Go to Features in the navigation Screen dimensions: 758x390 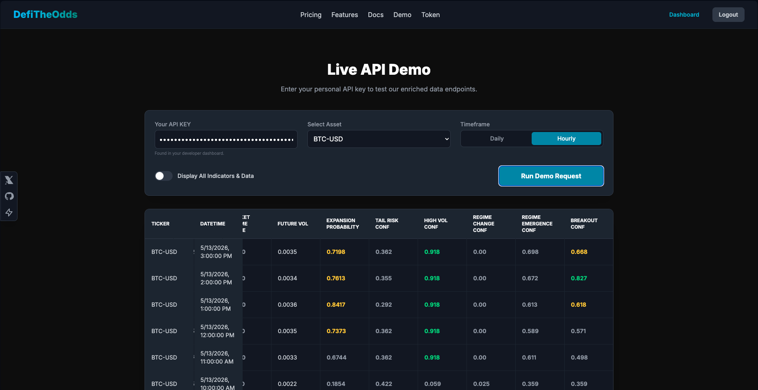pos(345,15)
